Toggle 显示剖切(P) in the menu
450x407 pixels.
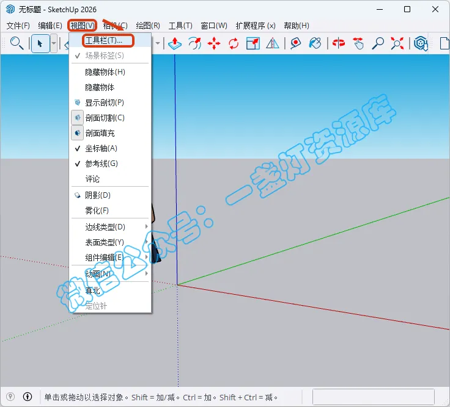[x=110, y=103]
